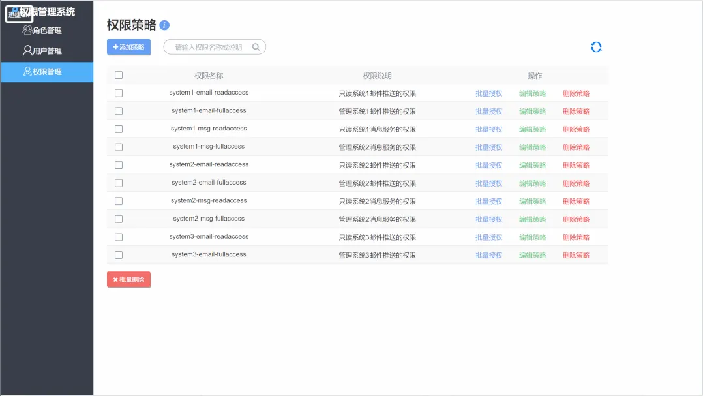
Task: Check the system3-email-readaccess row checkbox
Action: [119, 237]
